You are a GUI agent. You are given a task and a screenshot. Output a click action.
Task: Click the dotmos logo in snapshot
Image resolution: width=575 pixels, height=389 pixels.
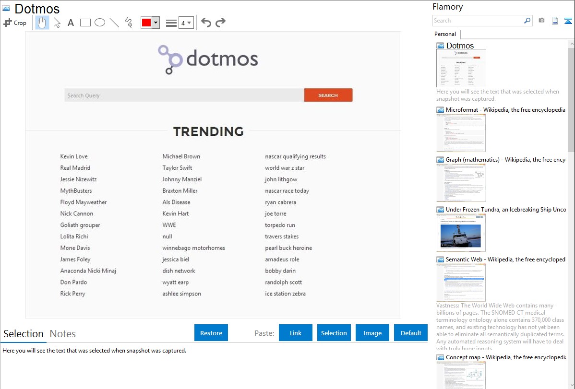[208, 59]
